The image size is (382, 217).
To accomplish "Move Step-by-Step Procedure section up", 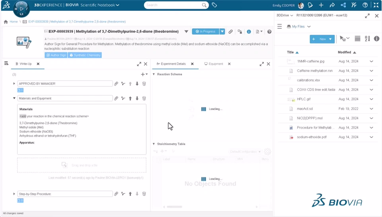I will point(131,194).
